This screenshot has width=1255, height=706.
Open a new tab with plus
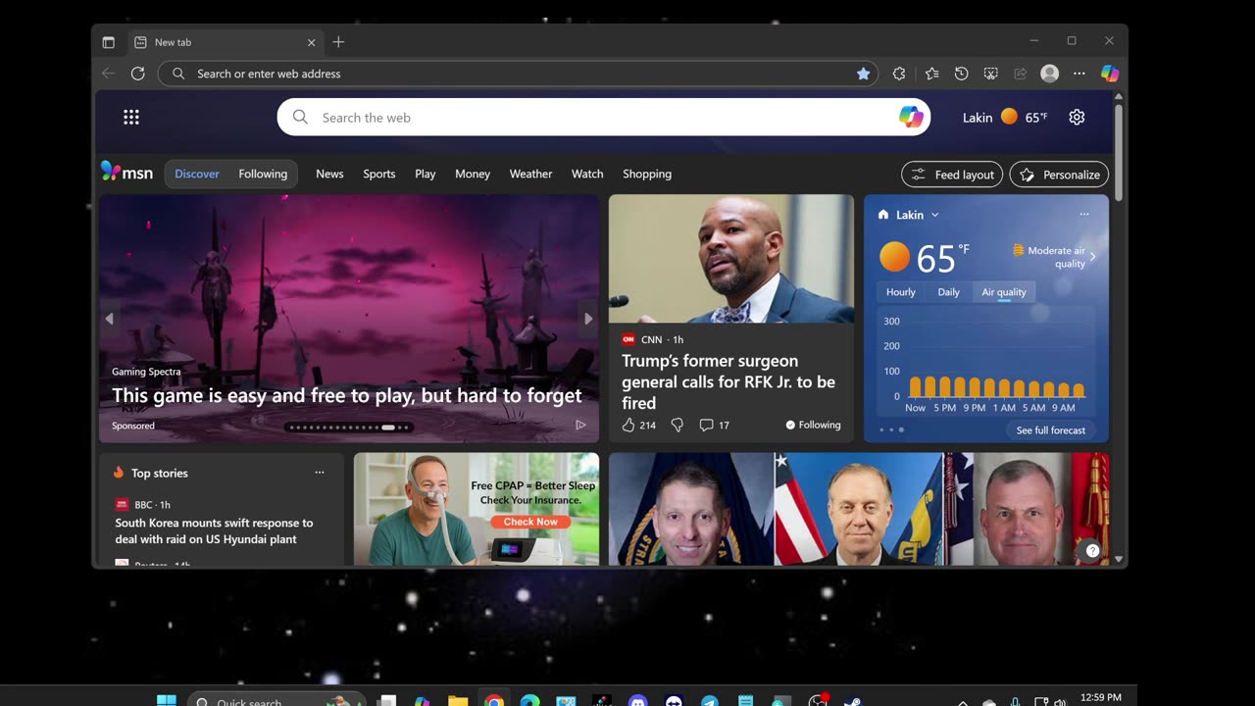(338, 42)
